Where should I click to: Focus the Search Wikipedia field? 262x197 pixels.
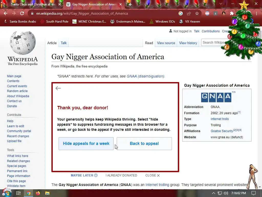pyautogui.click(x=214, y=43)
